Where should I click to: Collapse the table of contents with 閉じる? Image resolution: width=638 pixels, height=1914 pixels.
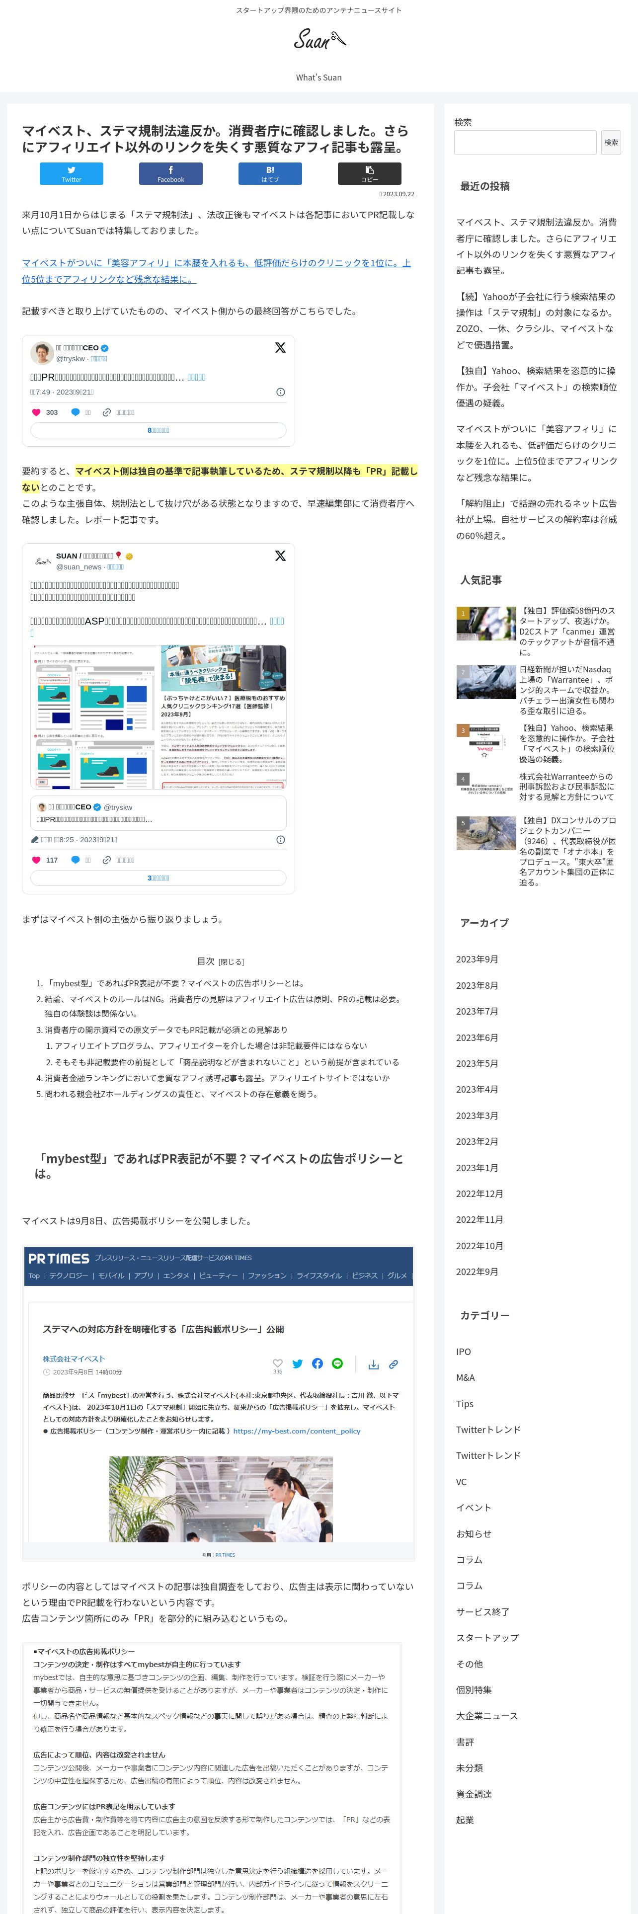[x=231, y=961]
